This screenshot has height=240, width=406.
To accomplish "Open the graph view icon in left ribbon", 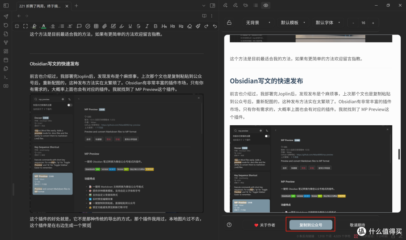I will click(6, 43).
